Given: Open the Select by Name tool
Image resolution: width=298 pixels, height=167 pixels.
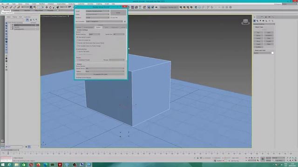Looking at the screenshot, I should (35, 7).
